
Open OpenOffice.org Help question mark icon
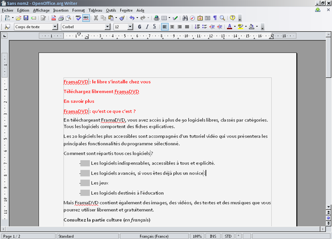233,18
